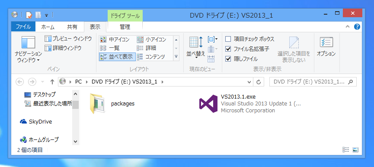Click the Visual Studio 2013 Update 1 description

point(261,104)
